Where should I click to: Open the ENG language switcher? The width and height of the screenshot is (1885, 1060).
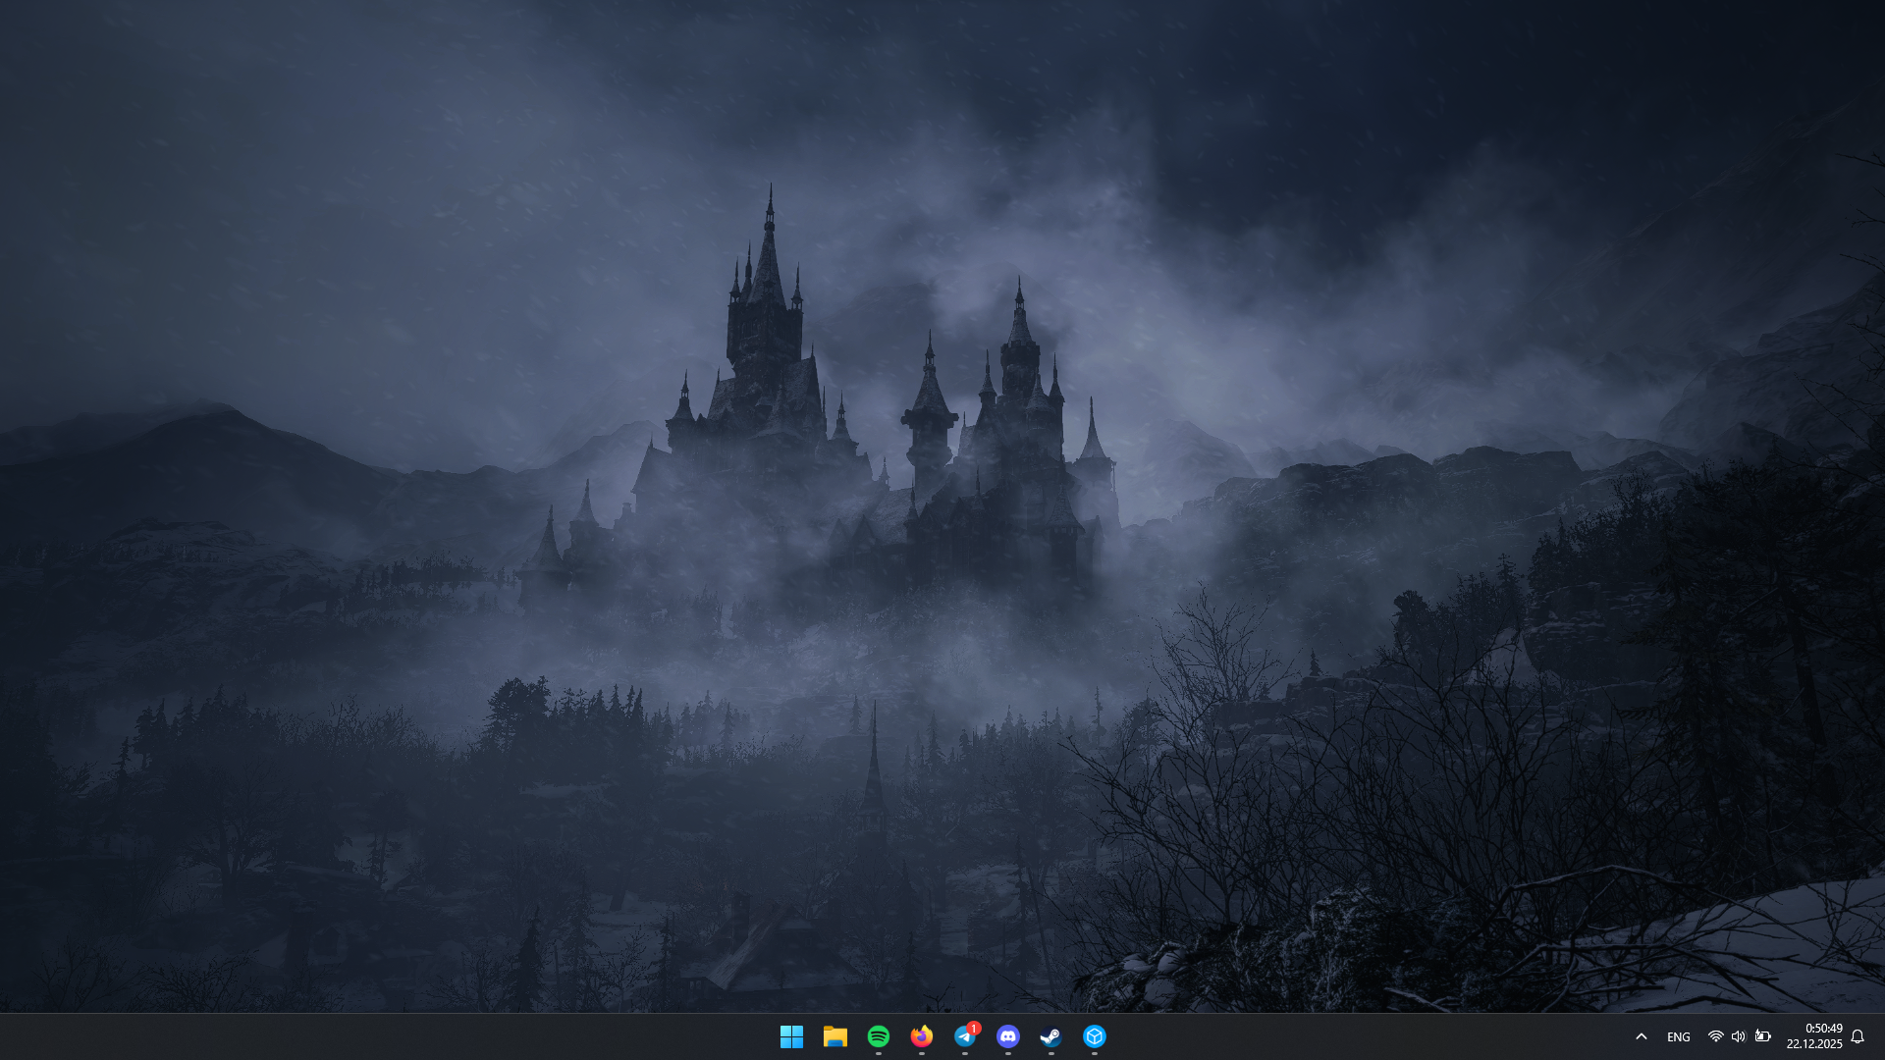tap(1678, 1037)
